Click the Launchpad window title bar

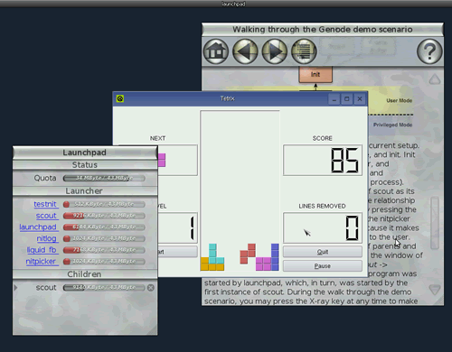point(85,153)
